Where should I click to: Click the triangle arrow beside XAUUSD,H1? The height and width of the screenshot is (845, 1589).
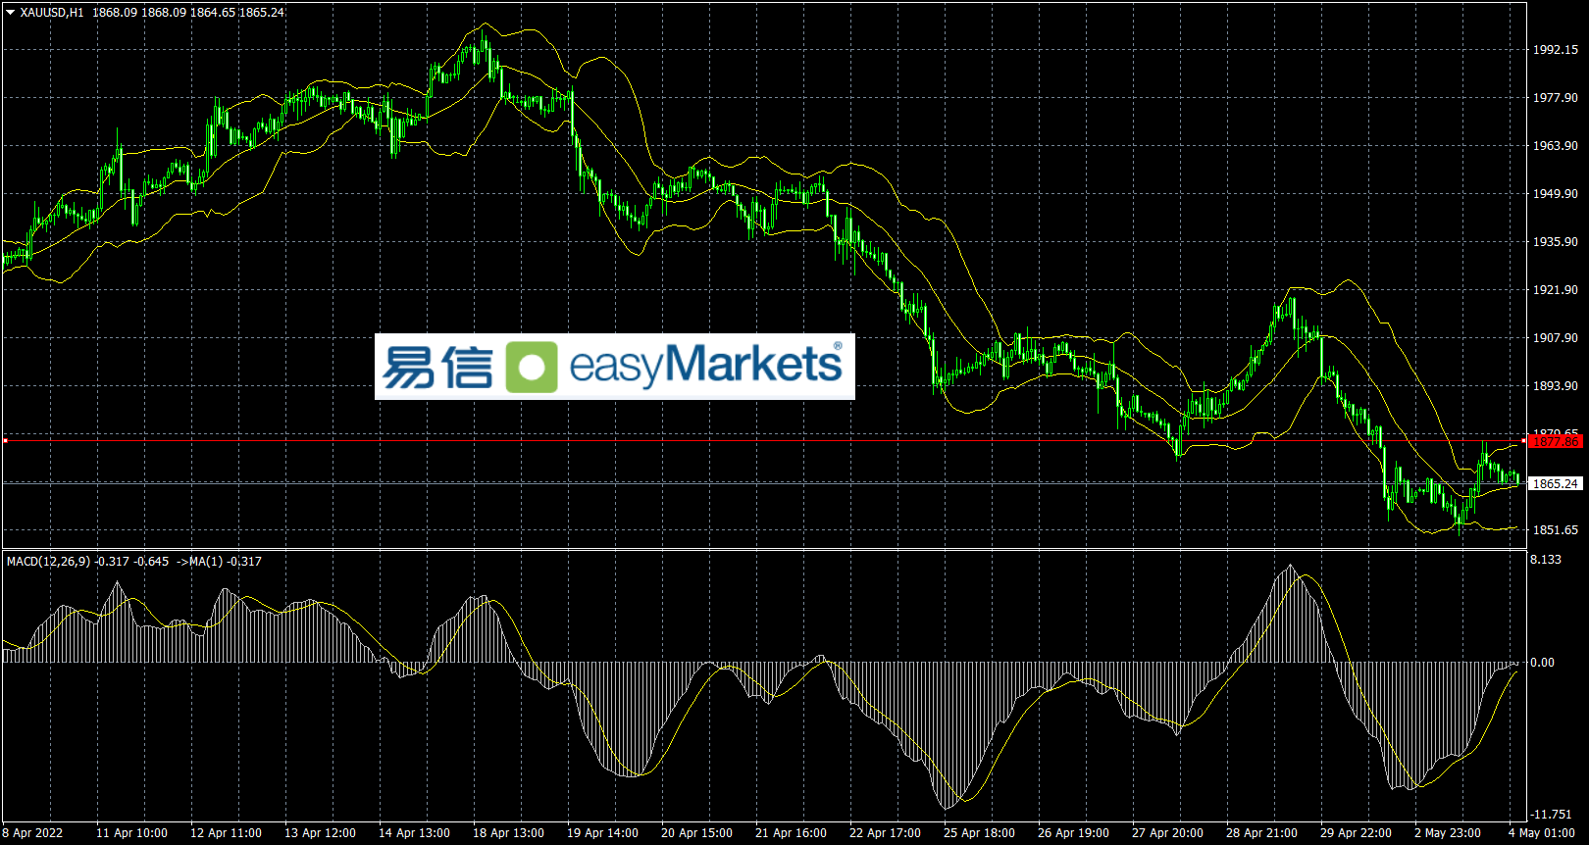[11, 13]
